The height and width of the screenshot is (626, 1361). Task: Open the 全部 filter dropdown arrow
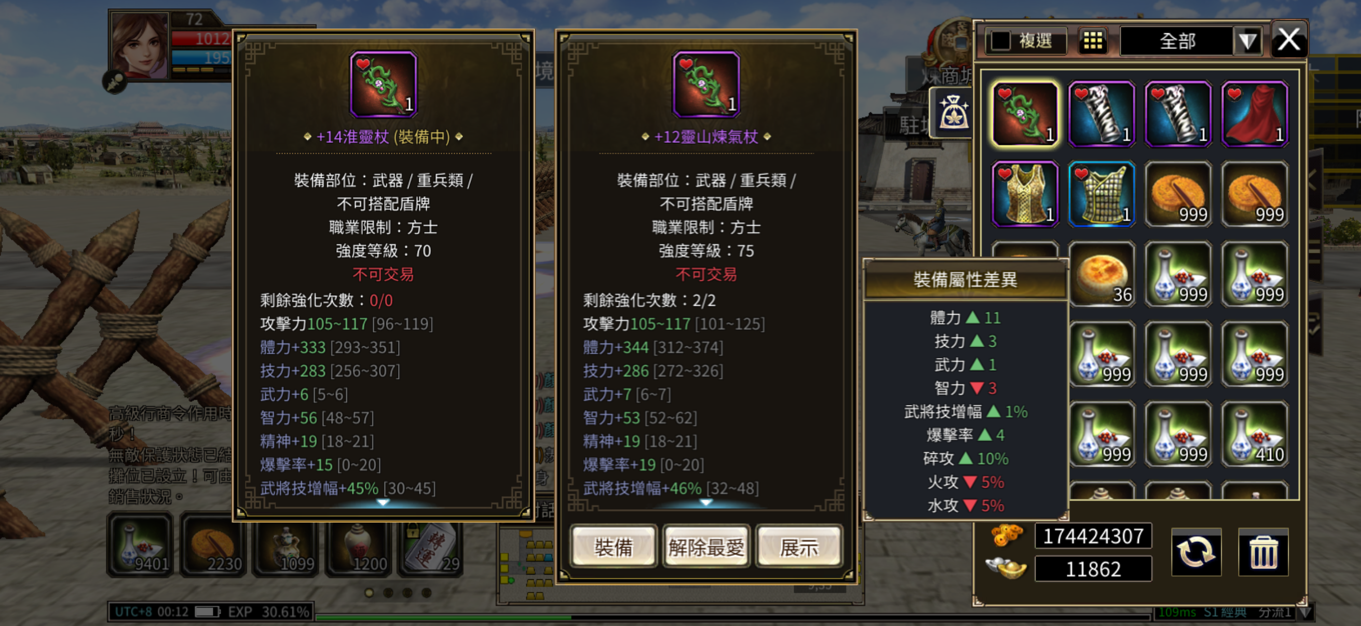[x=1247, y=40]
